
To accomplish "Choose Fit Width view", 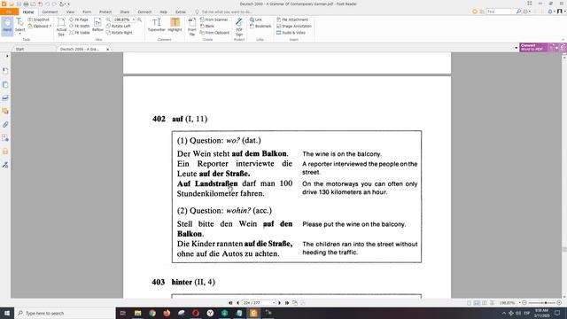I will click(x=80, y=26).
